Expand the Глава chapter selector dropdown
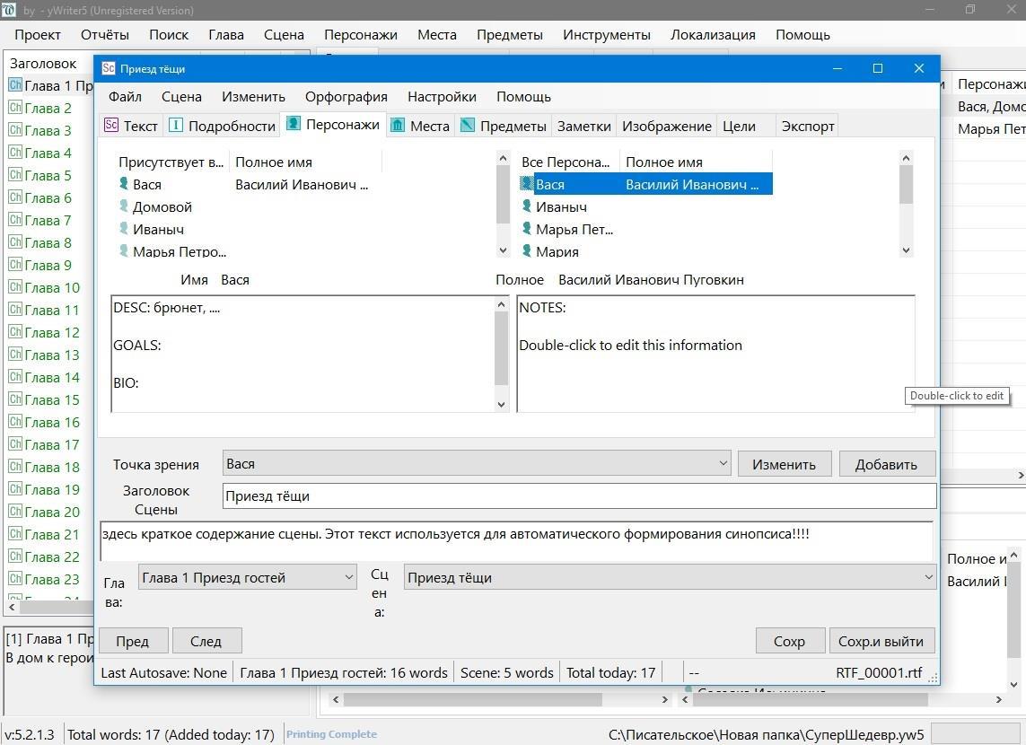The image size is (1026, 745). 349,578
